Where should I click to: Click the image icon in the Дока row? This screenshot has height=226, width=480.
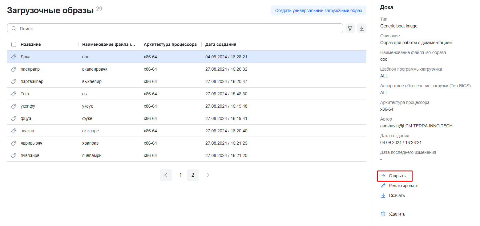pos(14,57)
